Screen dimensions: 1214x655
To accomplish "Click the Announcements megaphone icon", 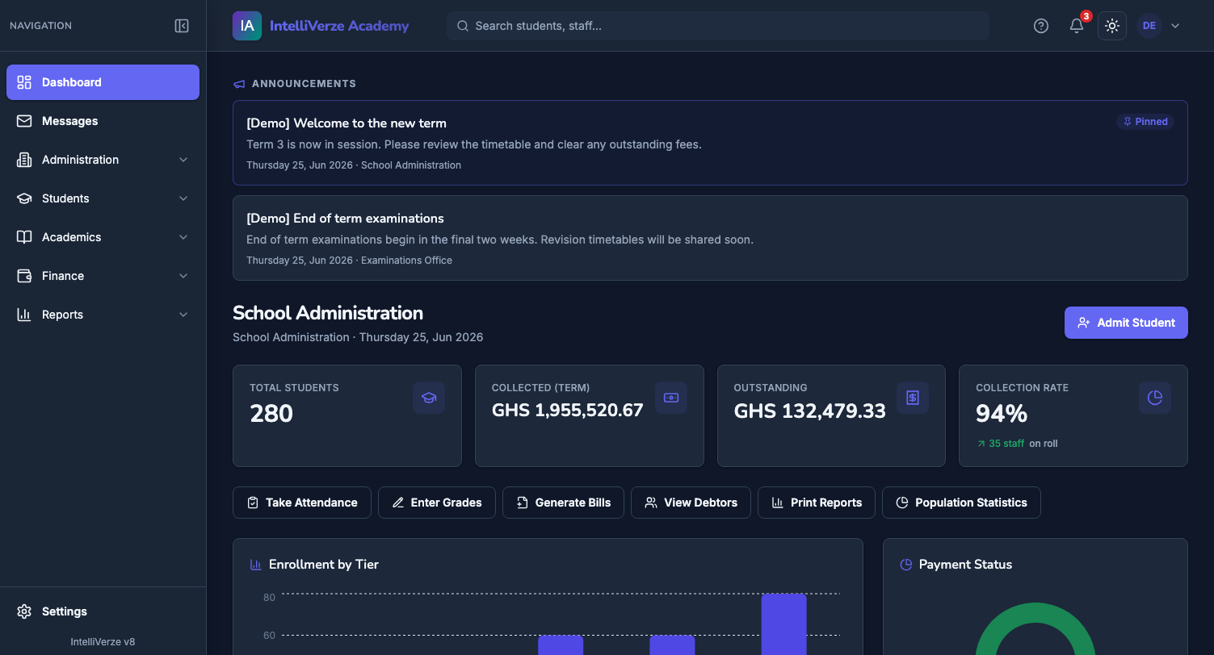I will click(239, 84).
